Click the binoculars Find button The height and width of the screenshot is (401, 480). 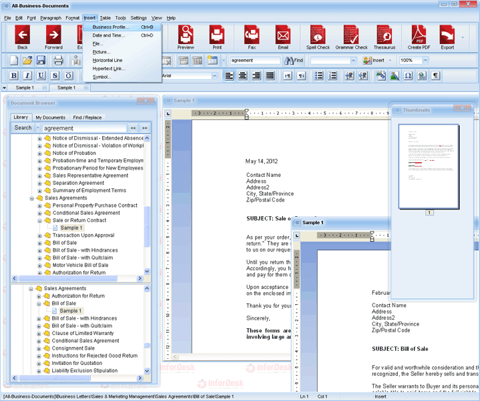pos(294,61)
